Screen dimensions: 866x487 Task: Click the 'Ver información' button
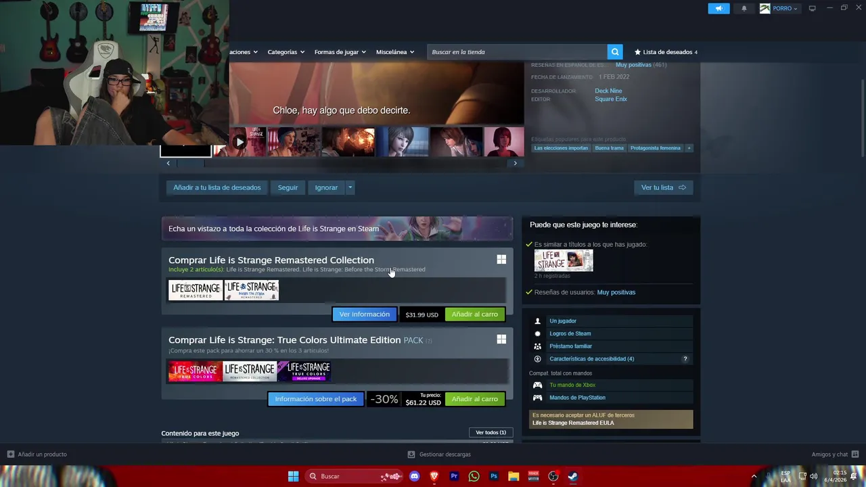(x=364, y=315)
